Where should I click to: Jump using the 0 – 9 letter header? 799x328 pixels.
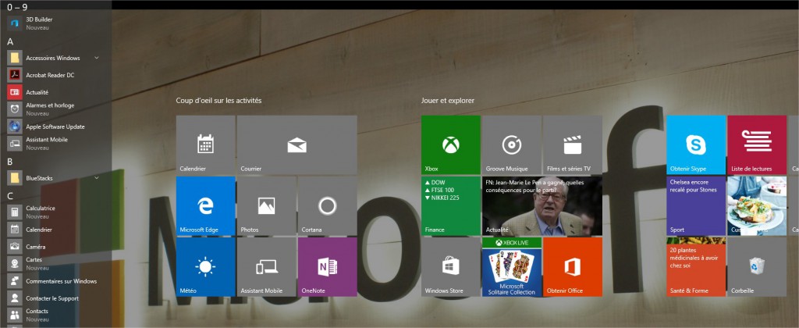pos(17,7)
